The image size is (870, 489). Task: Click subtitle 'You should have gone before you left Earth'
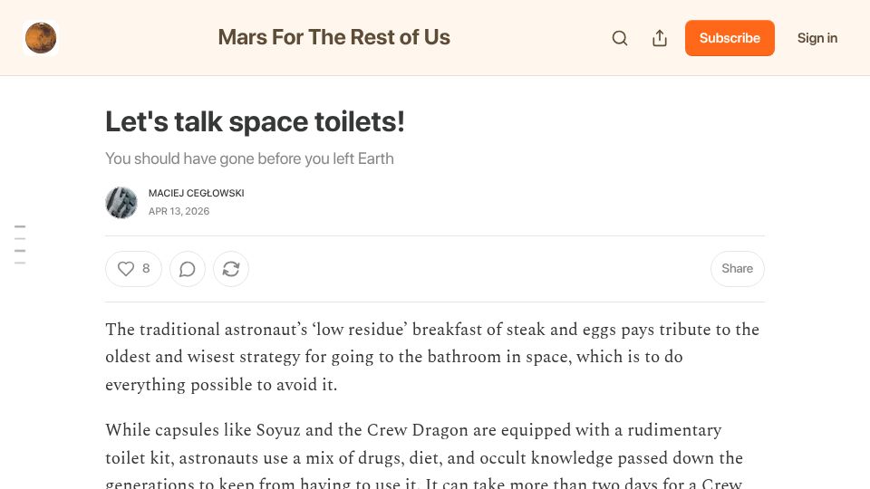coord(250,158)
